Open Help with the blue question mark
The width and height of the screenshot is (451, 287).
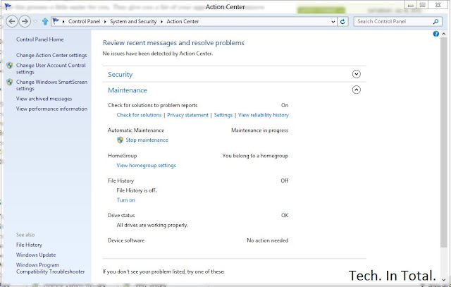click(435, 34)
